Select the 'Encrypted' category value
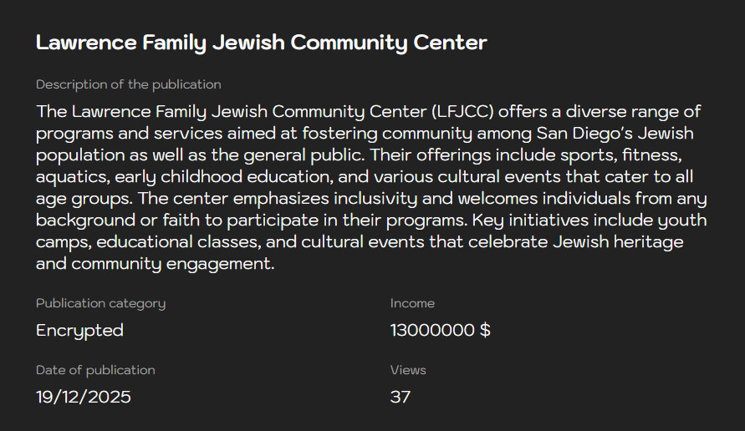This screenshot has width=745, height=431. 79,330
